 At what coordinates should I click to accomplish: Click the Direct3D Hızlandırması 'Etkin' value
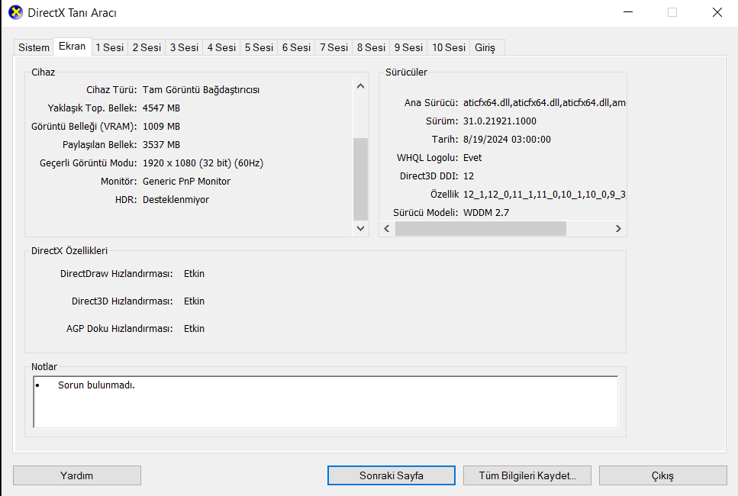(x=194, y=301)
